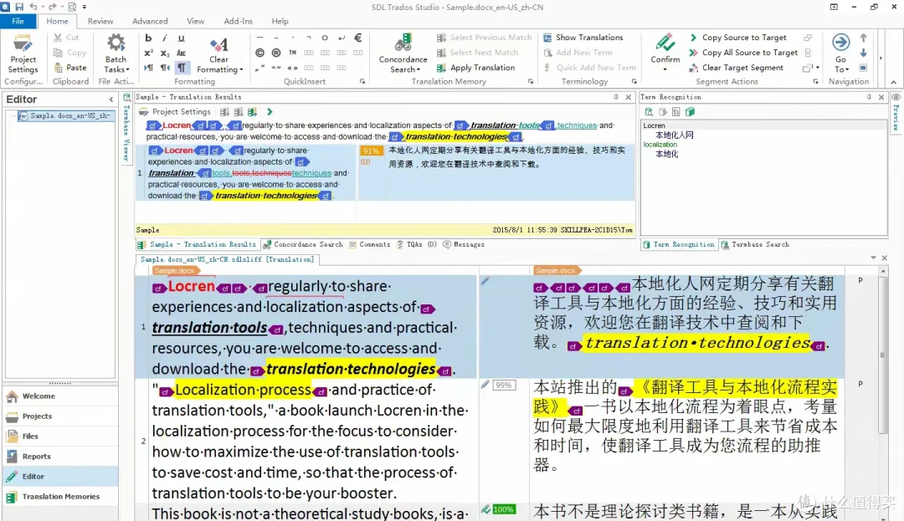
Task: Apply underline formatting
Action: pyautogui.click(x=181, y=38)
